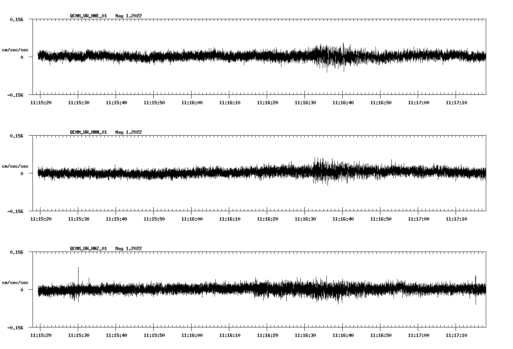The width and height of the screenshot is (513, 349).
Task: Select the May 1,2022 date on HNE plot
Action: (129, 16)
